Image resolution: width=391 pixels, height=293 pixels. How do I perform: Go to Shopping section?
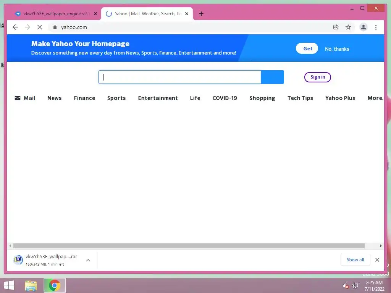(262, 98)
